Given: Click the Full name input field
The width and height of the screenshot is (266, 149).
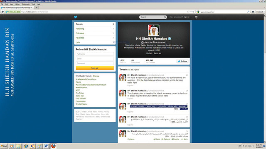Looking at the screenshot, I should click(x=95, y=54).
